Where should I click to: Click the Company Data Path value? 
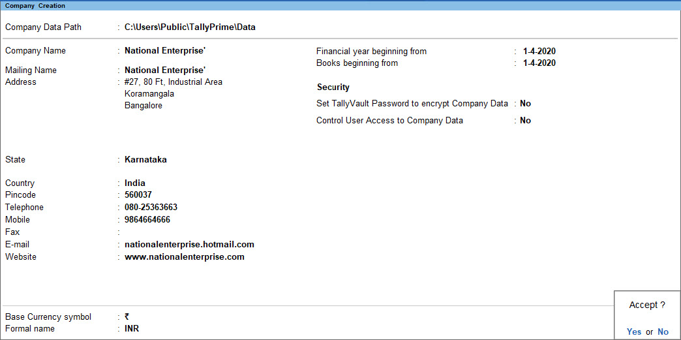[x=190, y=27]
